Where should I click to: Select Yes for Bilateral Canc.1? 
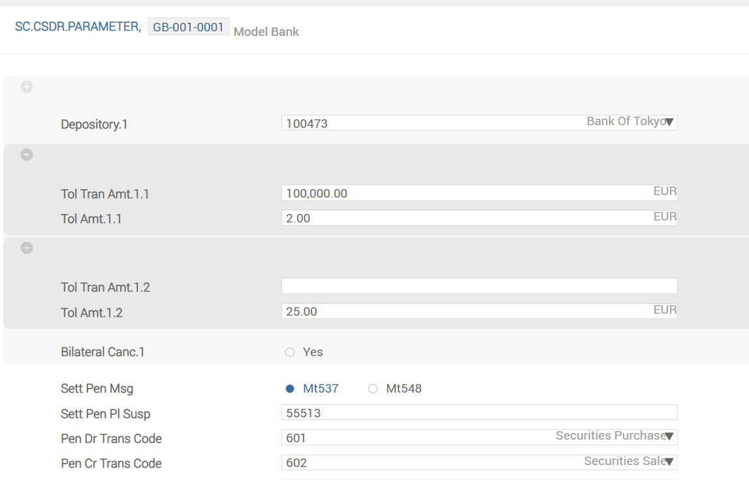[x=290, y=352]
